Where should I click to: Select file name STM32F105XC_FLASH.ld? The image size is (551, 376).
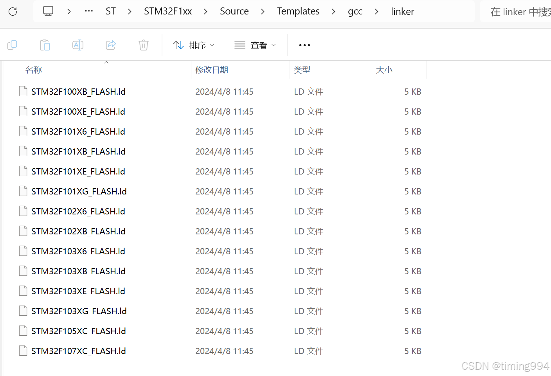(79, 331)
